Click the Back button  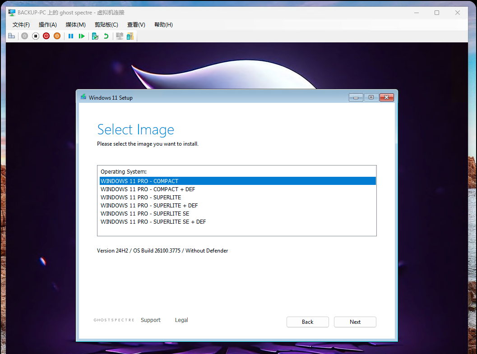click(x=307, y=322)
